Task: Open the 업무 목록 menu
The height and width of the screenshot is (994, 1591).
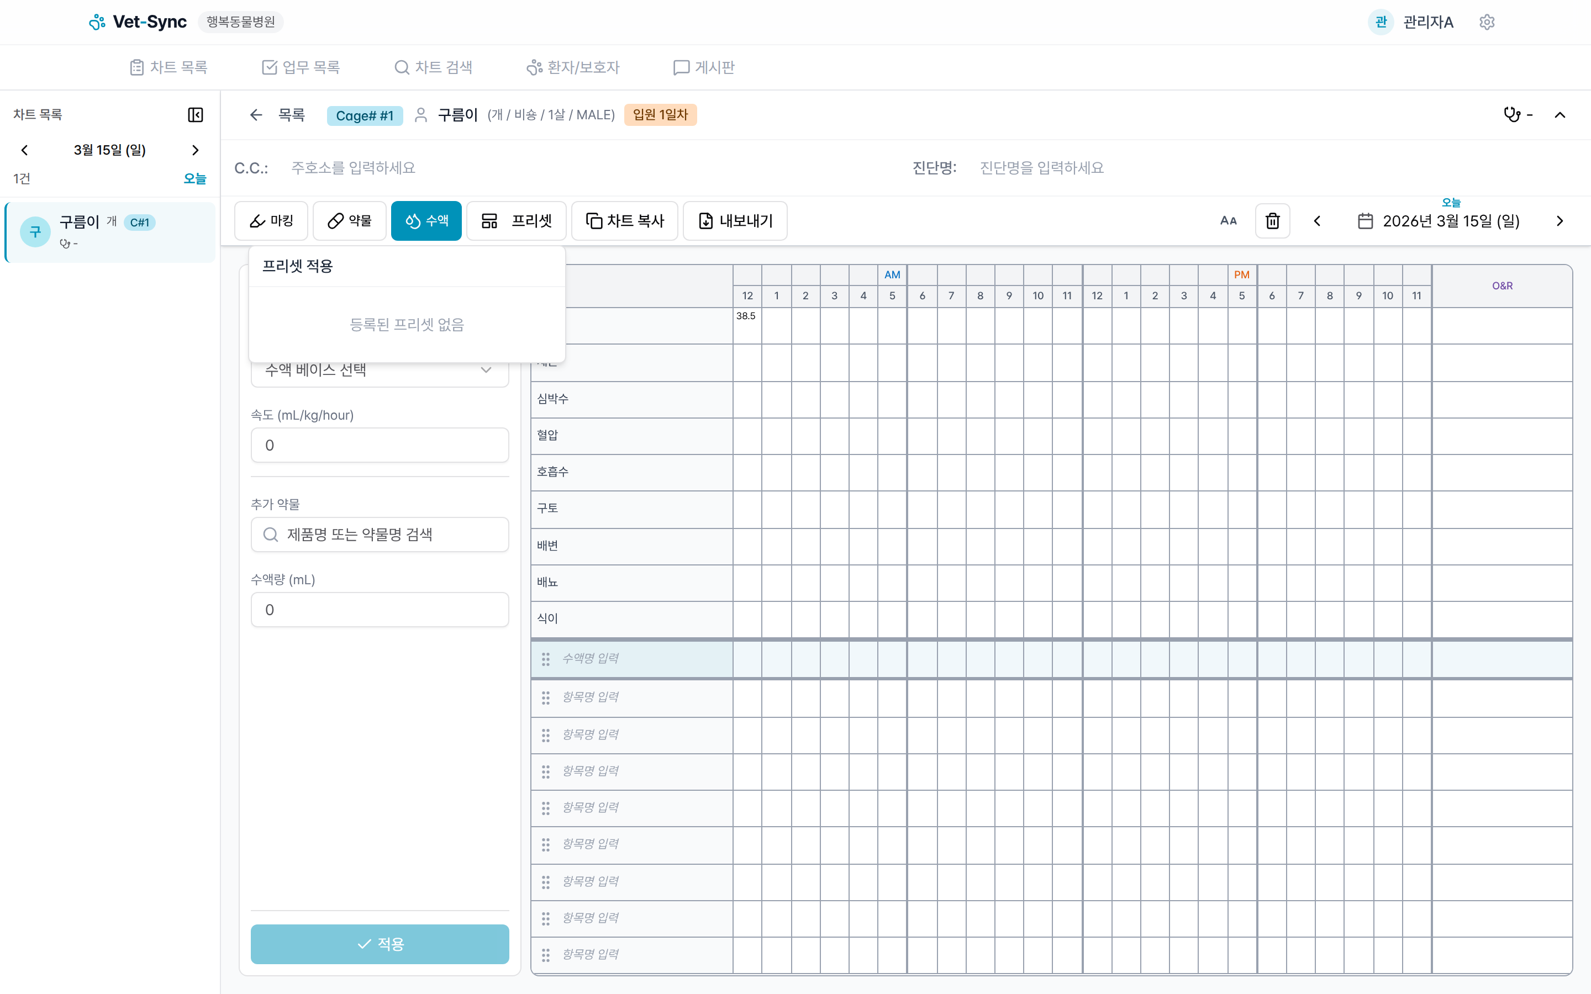Action: (301, 66)
